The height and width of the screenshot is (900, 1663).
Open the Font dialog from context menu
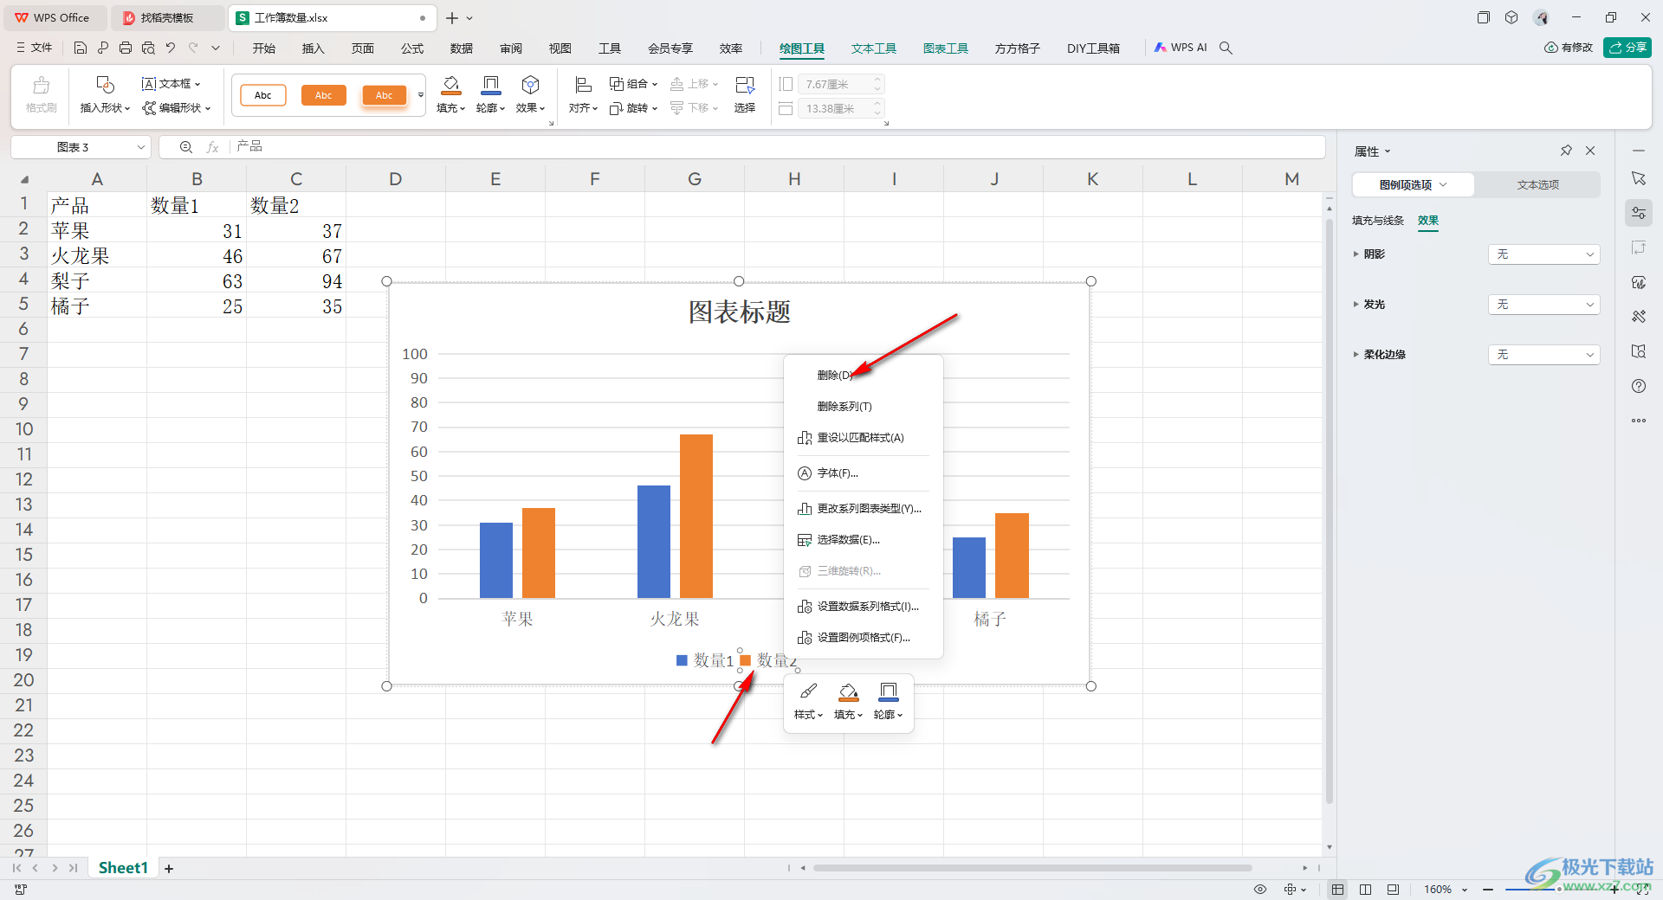[x=863, y=473]
